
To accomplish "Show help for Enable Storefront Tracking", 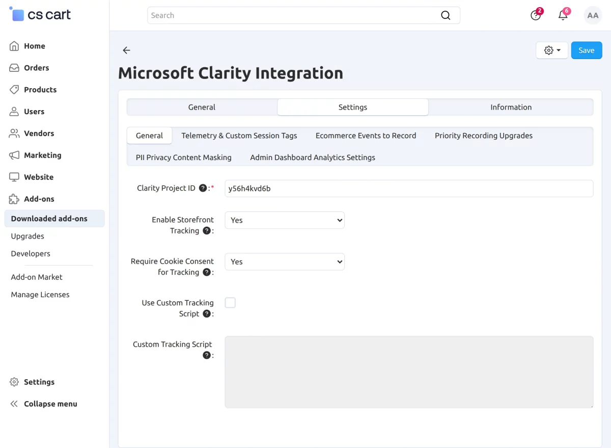I will click(x=207, y=231).
